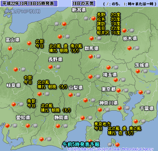The height and width of the screenshot is (151, 158).
Task: Click the 松本 20度 temperature line
Action: click(x=109, y=19)
